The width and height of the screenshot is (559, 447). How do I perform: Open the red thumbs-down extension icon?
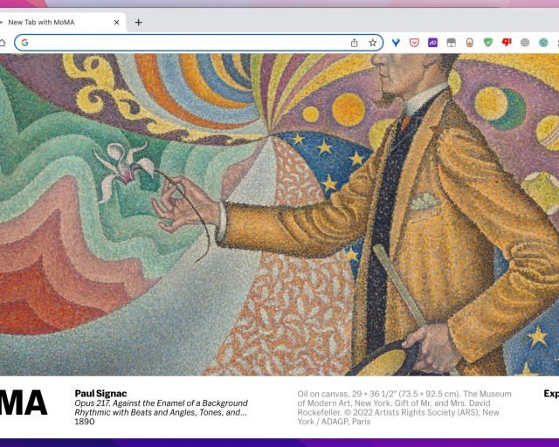507,43
